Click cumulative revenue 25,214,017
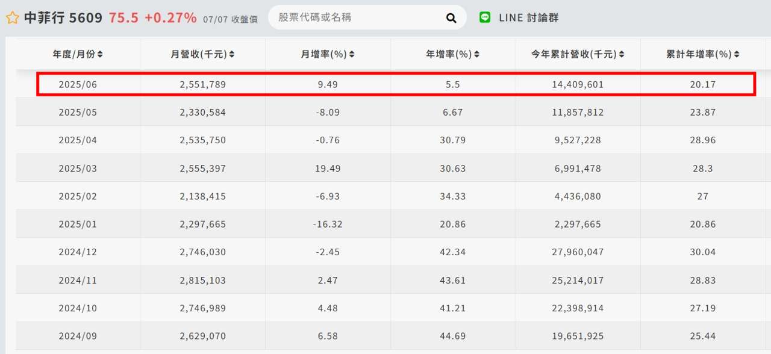 578,281
